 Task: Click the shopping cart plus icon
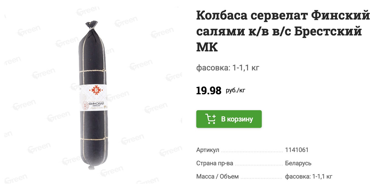coord(211,119)
